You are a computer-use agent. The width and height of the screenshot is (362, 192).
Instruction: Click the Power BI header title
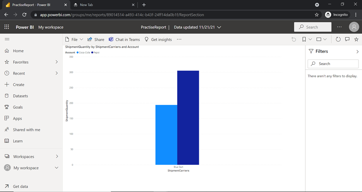(x=25, y=27)
